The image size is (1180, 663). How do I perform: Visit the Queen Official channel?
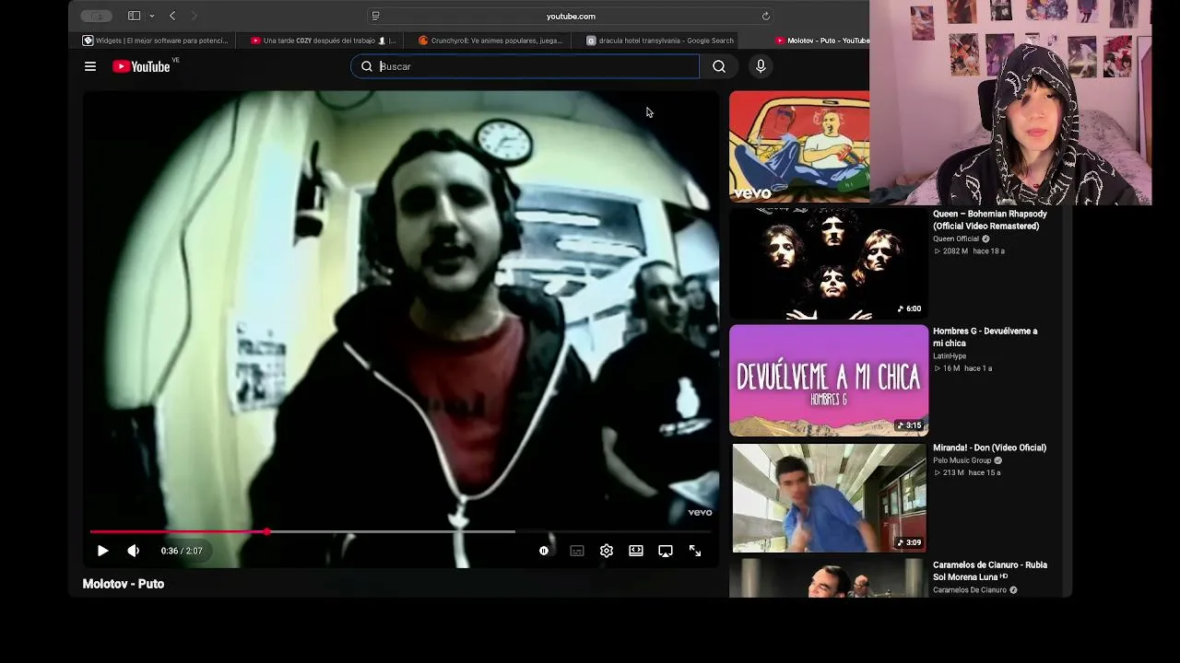(956, 238)
